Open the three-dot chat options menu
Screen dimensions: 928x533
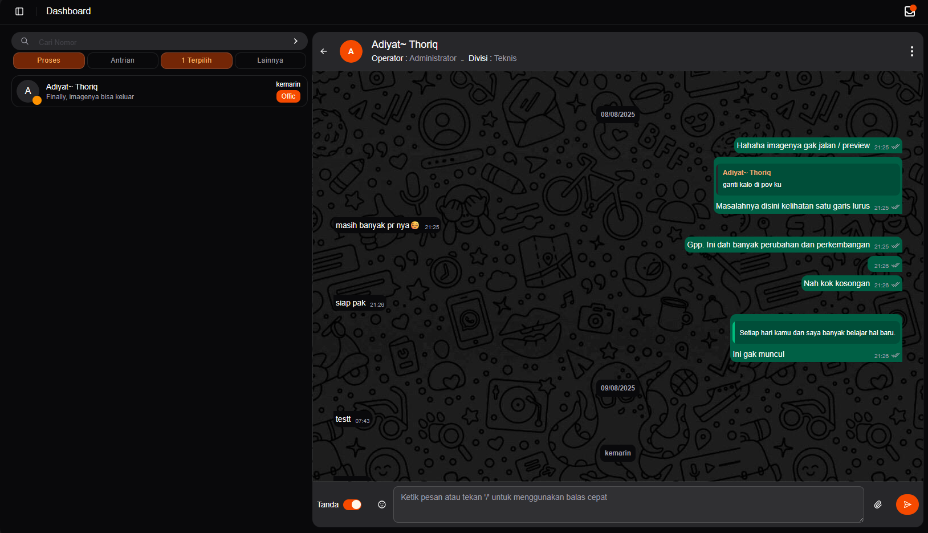tap(912, 51)
